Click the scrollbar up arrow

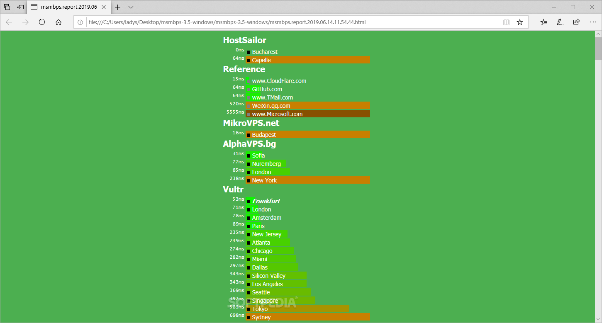pos(598,34)
